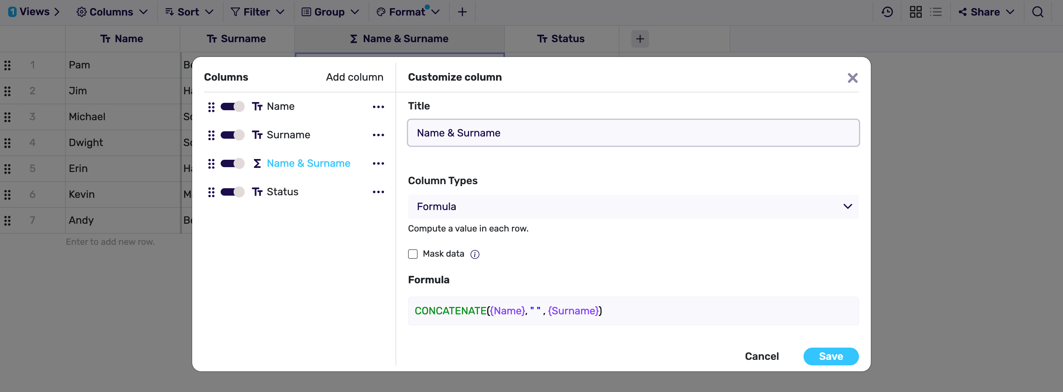Grab the drag handle for Name column

(211, 107)
